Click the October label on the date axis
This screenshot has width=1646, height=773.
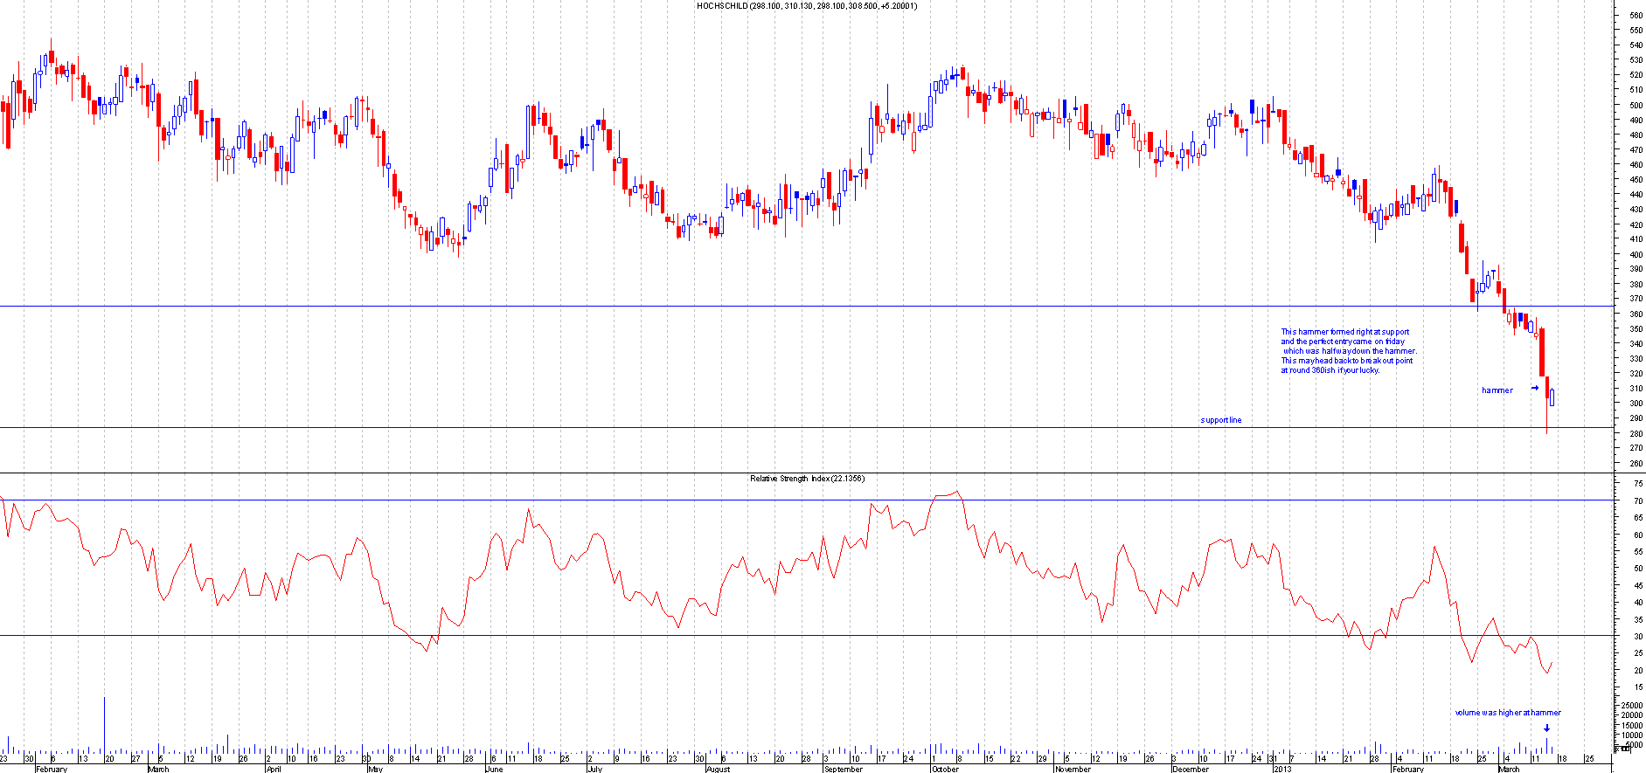pyautogui.click(x=945, y=769)
